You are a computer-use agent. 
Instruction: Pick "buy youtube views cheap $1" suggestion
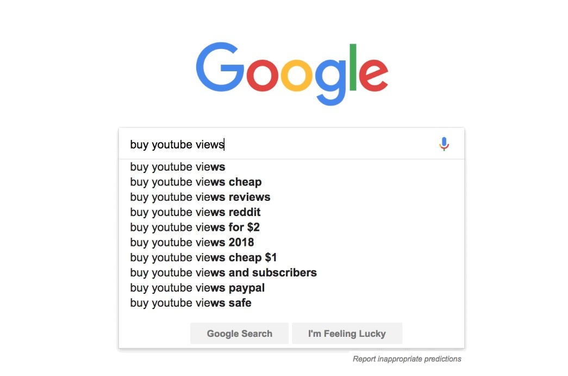(203, 257)
